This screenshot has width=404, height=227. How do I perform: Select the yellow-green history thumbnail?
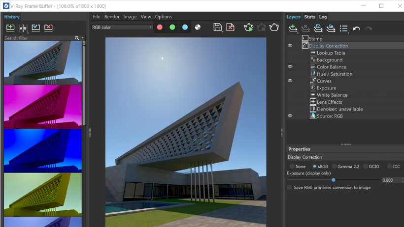click(43, 195)
